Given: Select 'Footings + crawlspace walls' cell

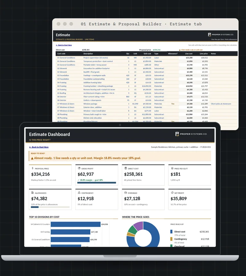Looking at the screenshot, I should (94, 75).
